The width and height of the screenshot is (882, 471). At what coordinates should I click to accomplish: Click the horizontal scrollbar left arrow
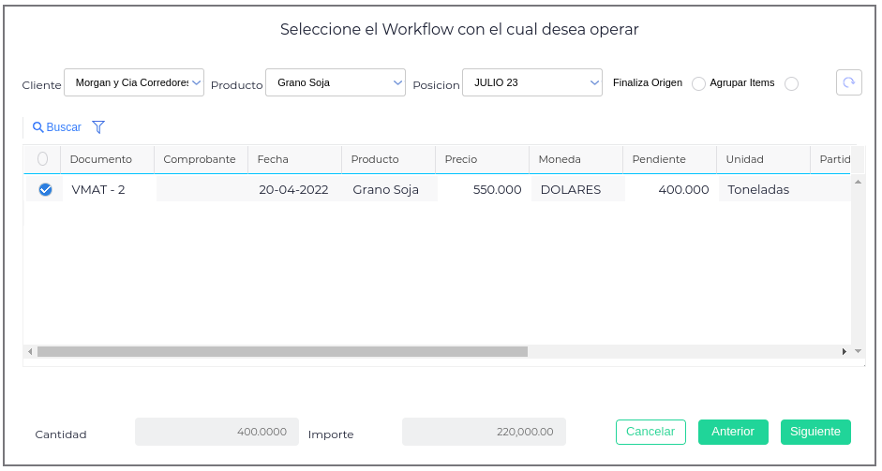tap(30, 351)
